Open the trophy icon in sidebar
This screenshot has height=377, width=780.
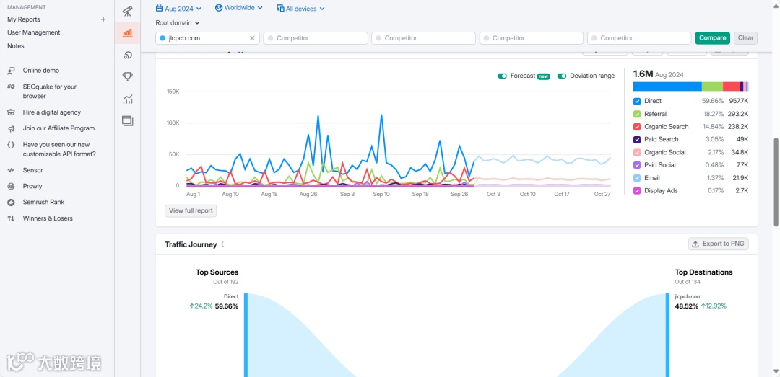[127, 76]
